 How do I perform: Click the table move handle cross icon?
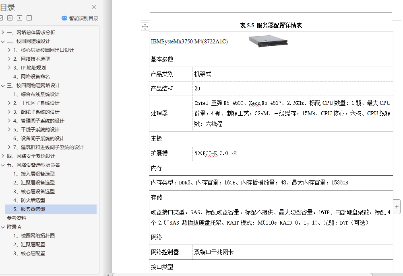coord(145,27)
